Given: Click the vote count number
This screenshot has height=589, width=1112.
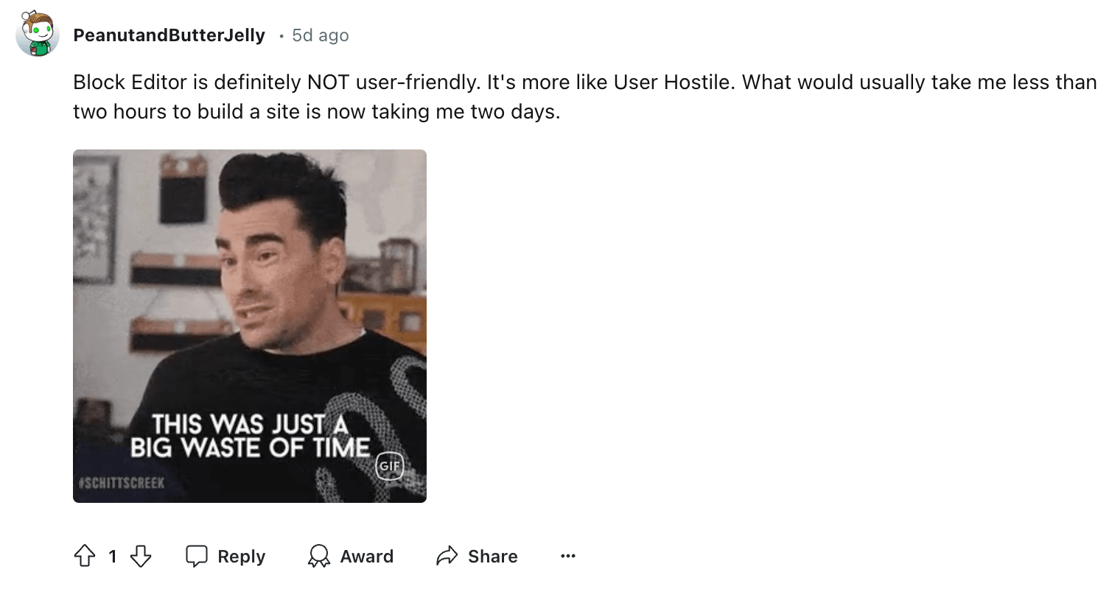Looking at the screenshot, I should click(x=112, y=557).
